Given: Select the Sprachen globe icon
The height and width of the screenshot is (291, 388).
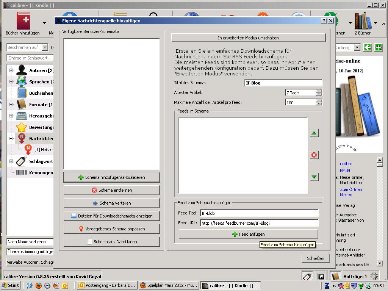Looking at the screenshot, I should coord(22,82).
